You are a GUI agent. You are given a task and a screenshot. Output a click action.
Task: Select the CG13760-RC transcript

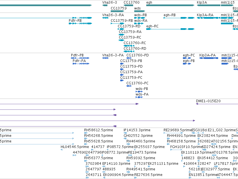[x=129, y=46]
